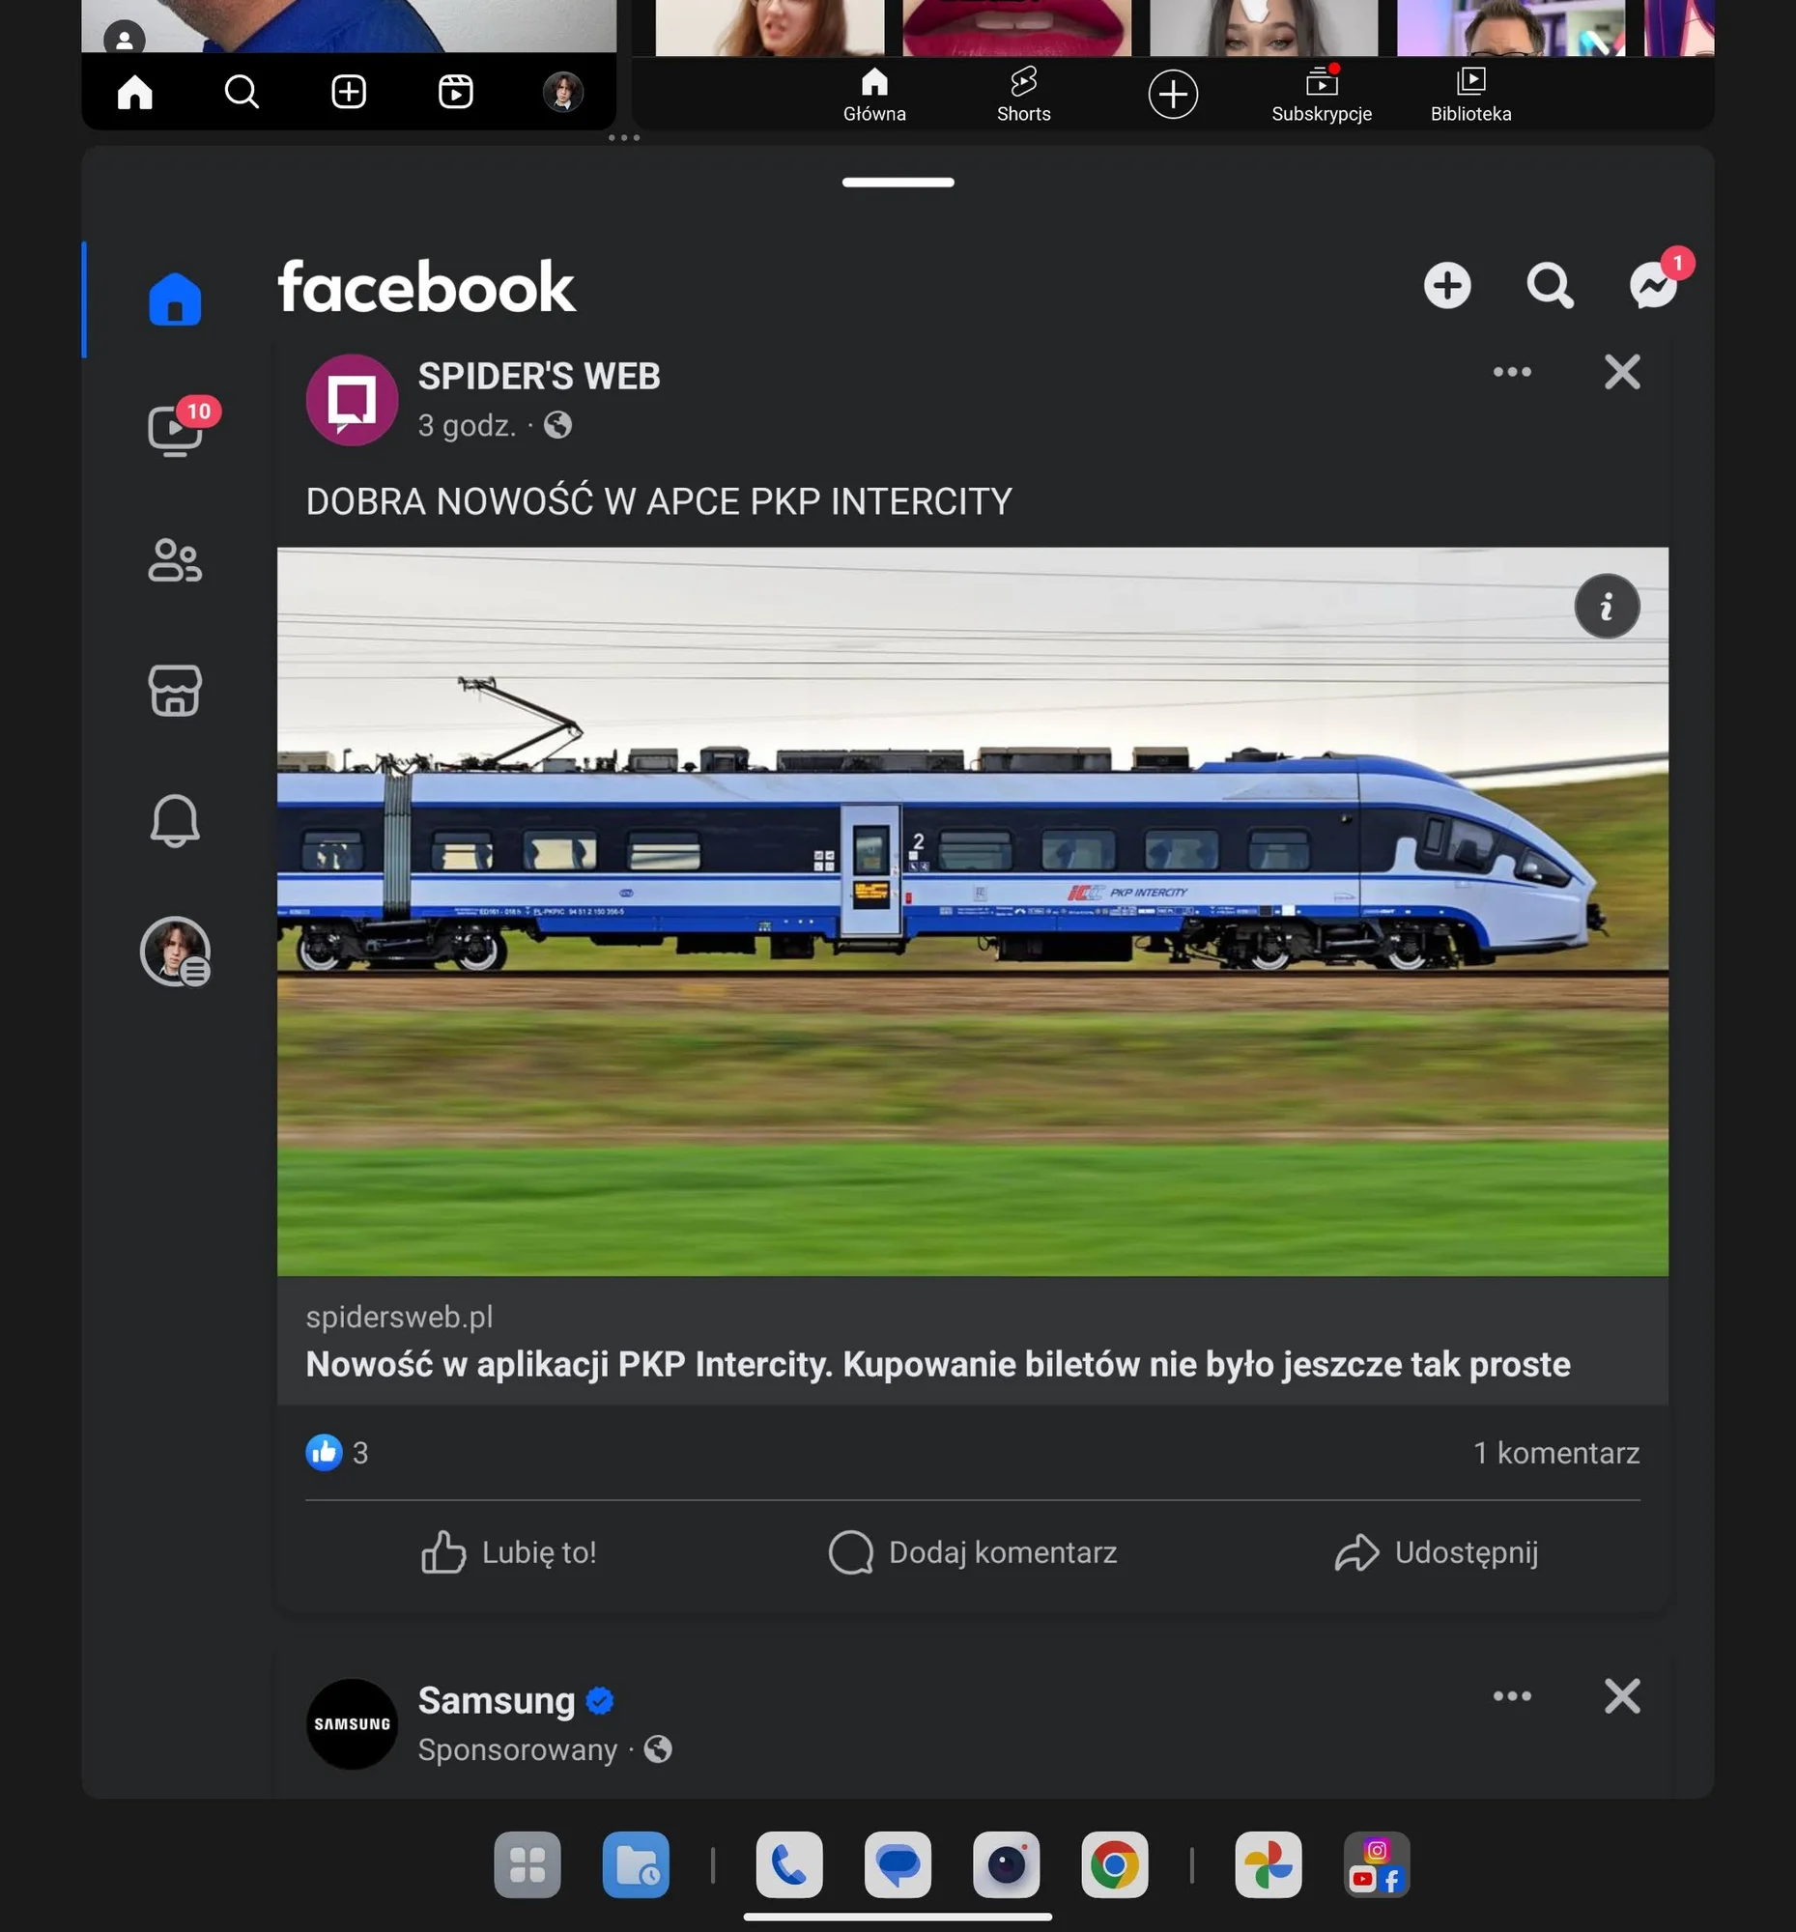Image resolution: width=1796 pixels, height=1932 pixels.
Task: Open SPIDER'S WEB page avatar
Action: pyautogui.click(x=352, y=399)
